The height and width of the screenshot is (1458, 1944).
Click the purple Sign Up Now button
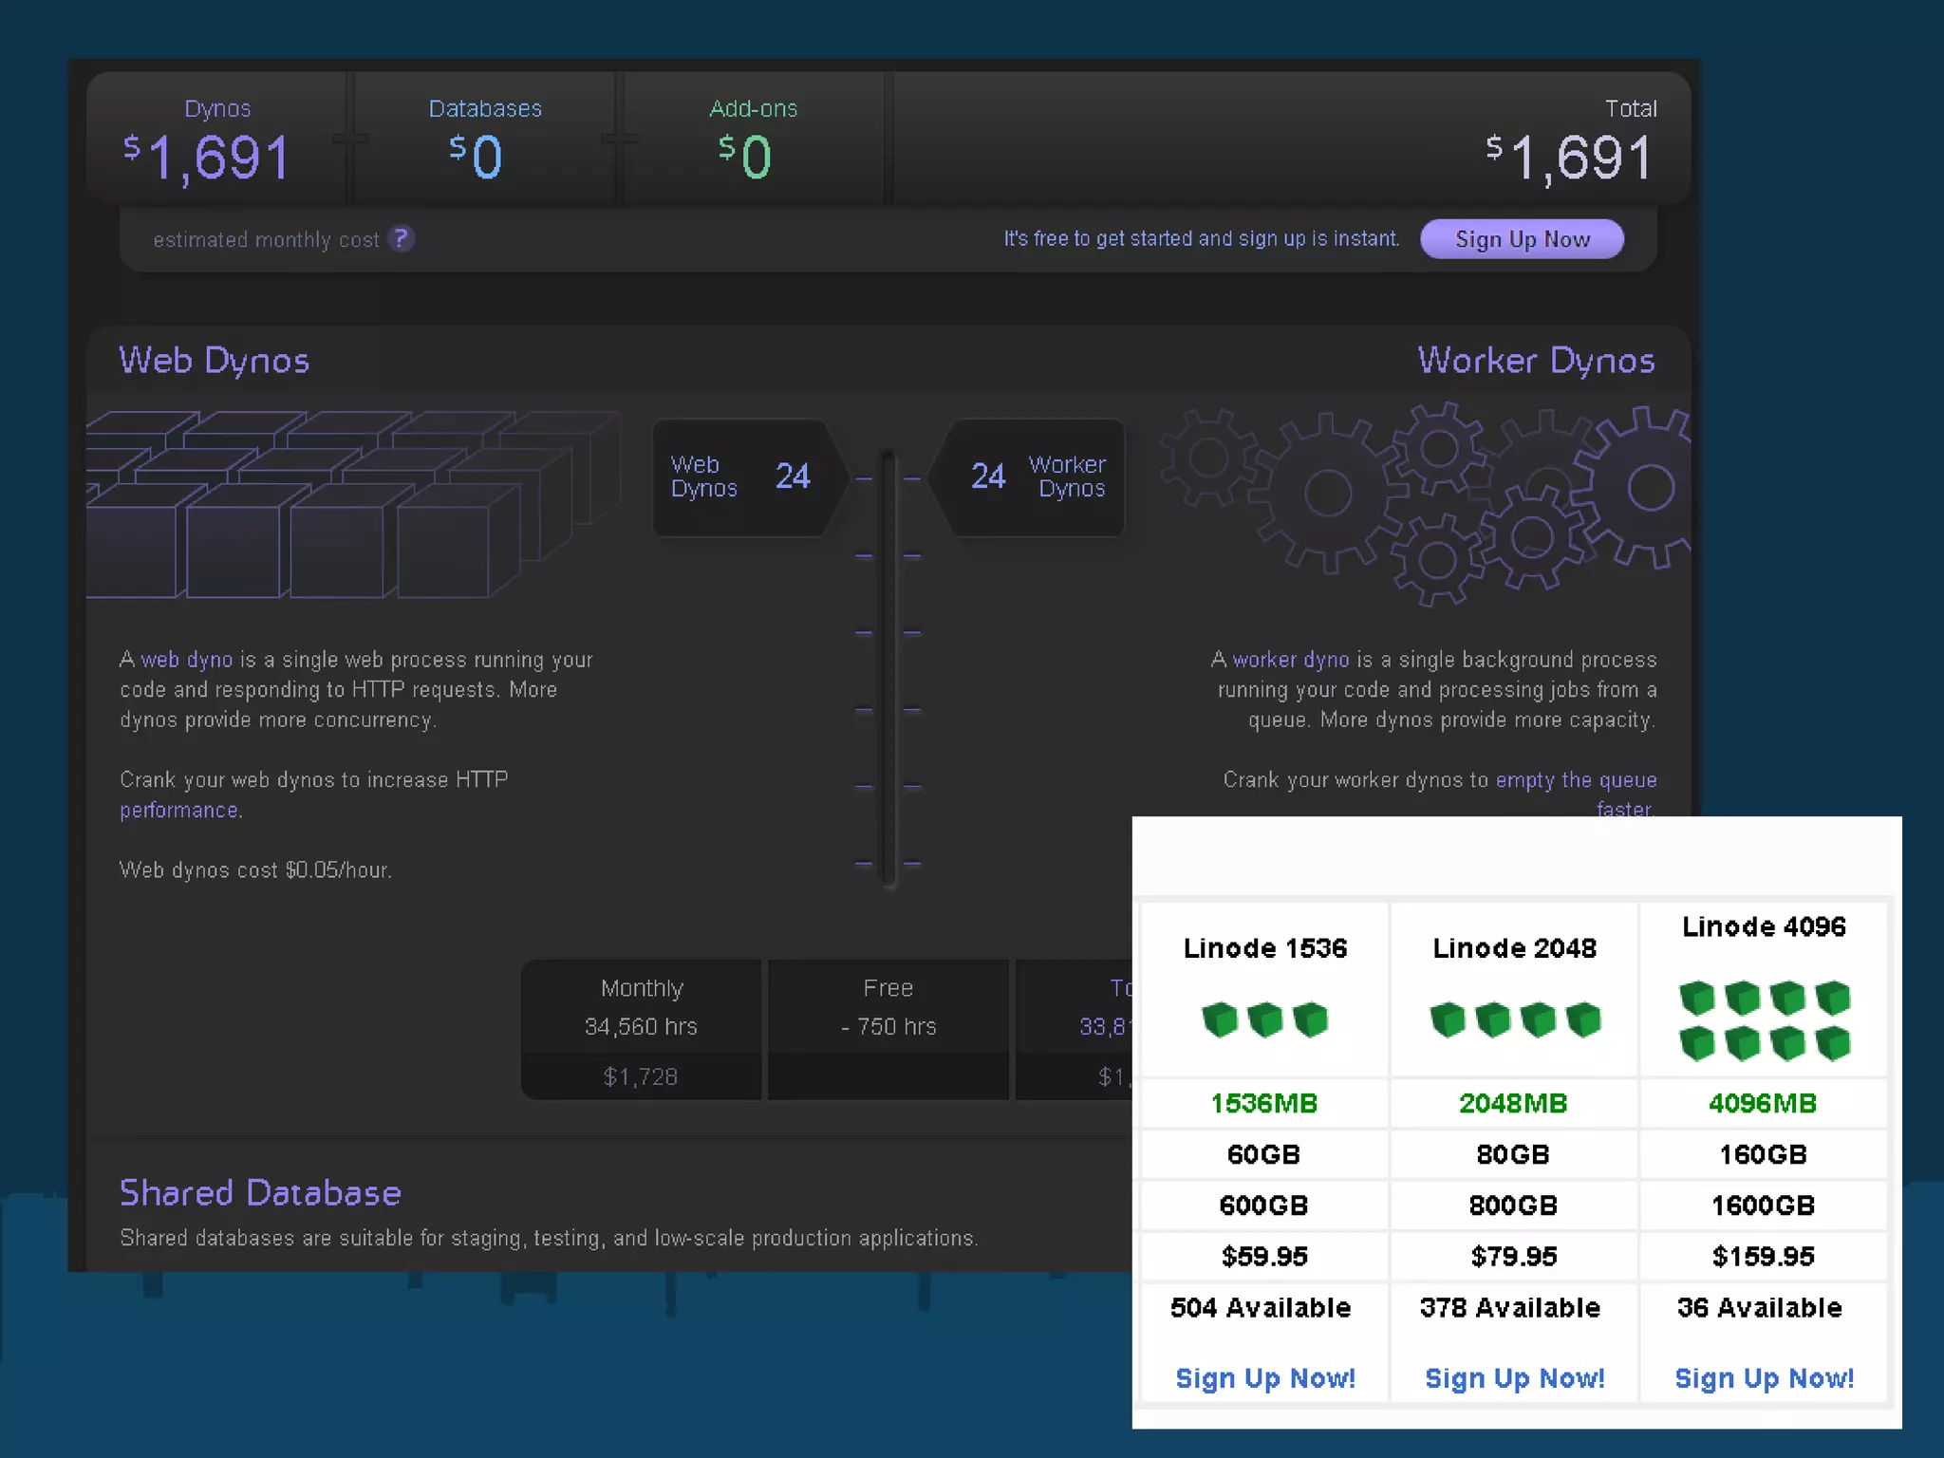coord(1522,239)
